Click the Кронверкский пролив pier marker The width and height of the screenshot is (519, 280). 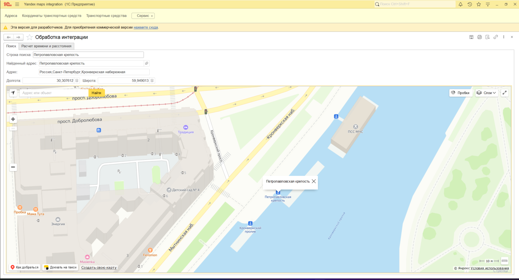click(250, 223)
